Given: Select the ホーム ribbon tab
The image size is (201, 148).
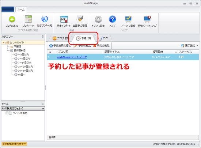Looking at the screenshot, I should pos(21,10).
